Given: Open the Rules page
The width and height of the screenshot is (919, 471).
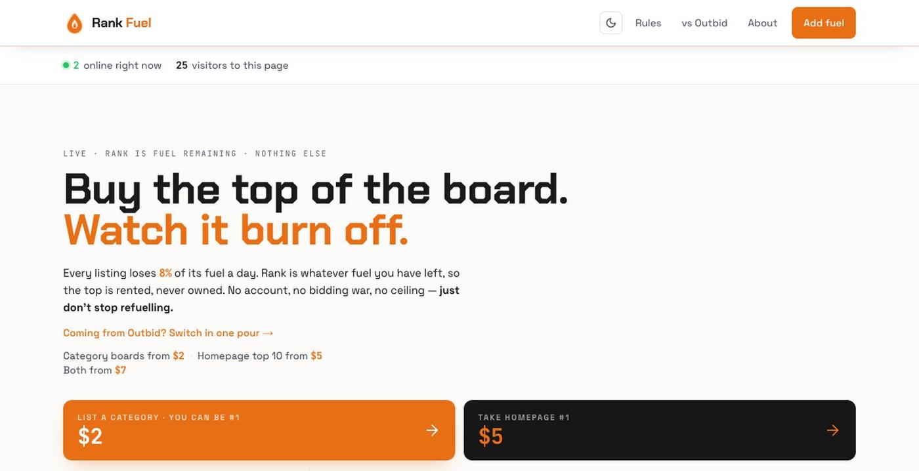Looking at the screenshot, I should pos(648,23).
